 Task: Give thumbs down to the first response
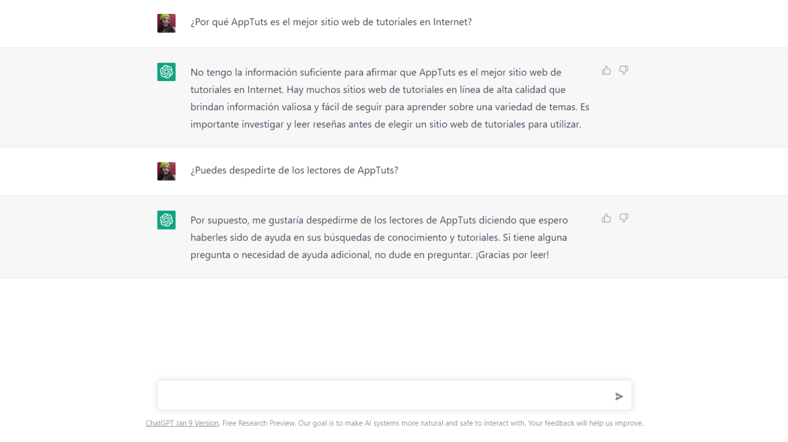tap(623, 70)
